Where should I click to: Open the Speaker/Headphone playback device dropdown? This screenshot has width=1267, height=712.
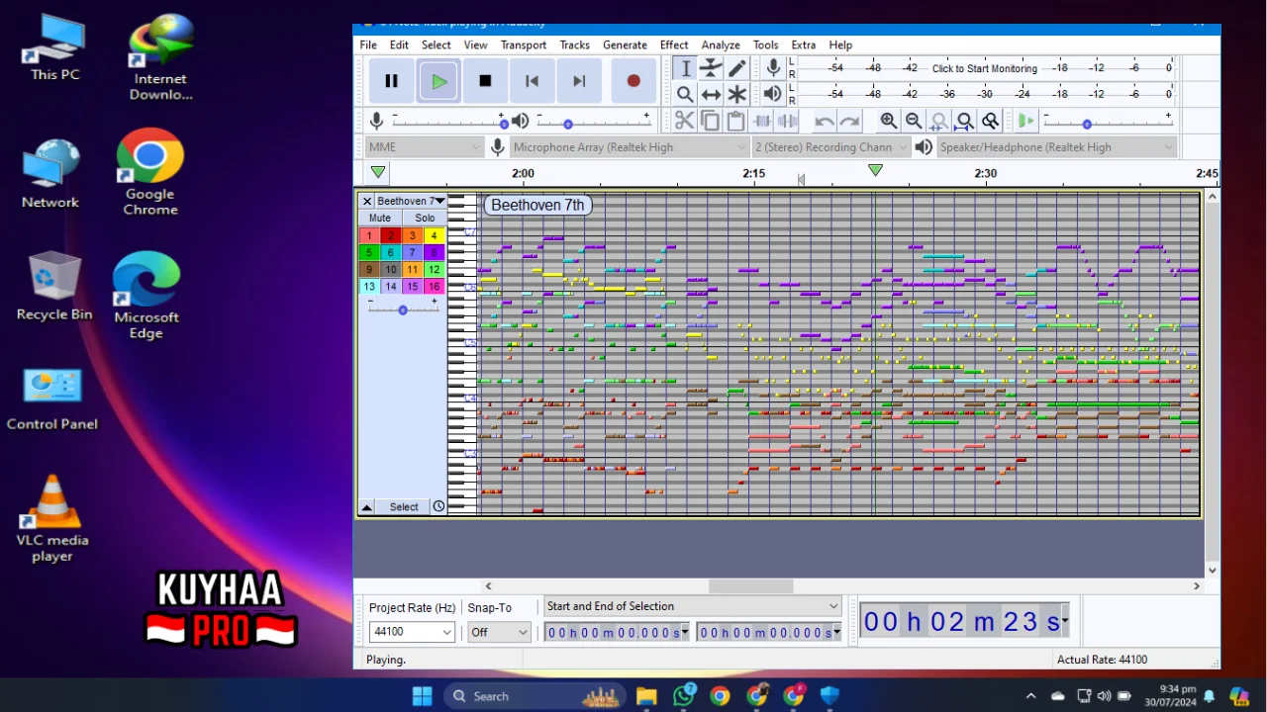(1056, 147)
